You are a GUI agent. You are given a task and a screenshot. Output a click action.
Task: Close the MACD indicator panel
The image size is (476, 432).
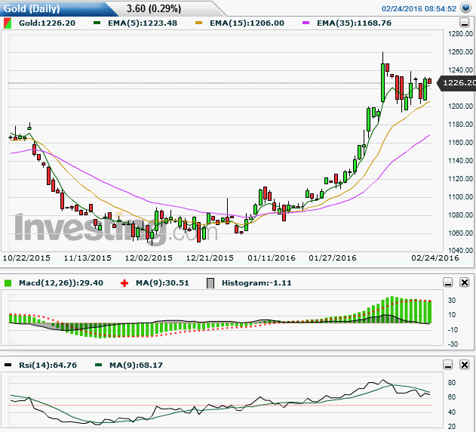point(465,282)
